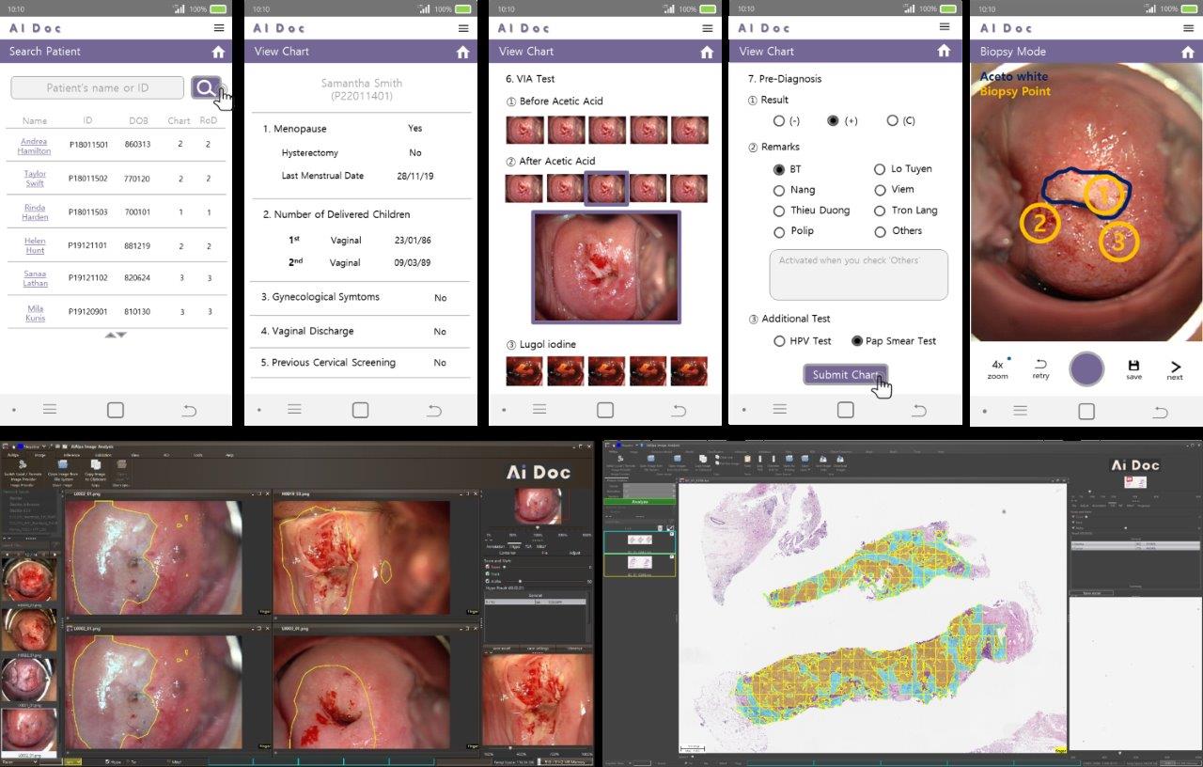This screenshot has height=767, width=1203.
Task: Tap the next arrow in Biopsy Mode
Action: 1175,368
